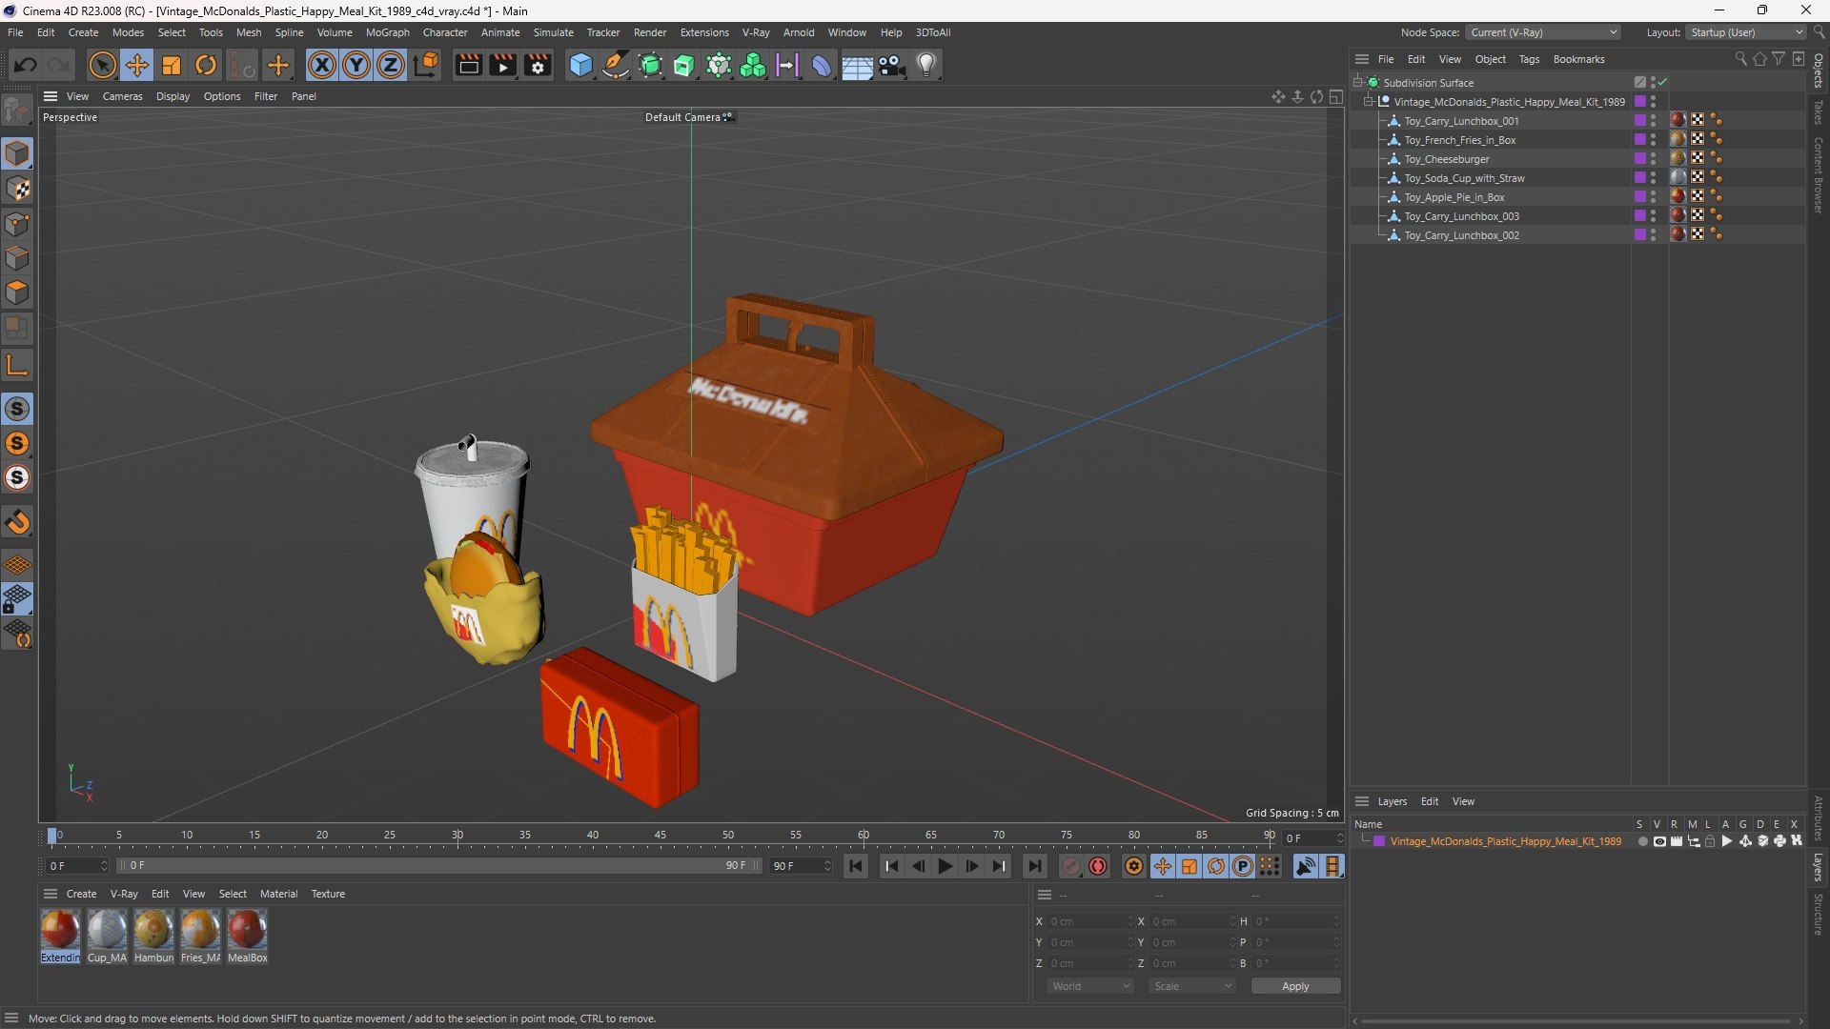Click the Undo arrow icon
The width and height of the screenshot is (1830, 1029).
click(x=26, y=65)
